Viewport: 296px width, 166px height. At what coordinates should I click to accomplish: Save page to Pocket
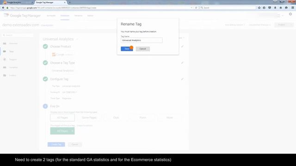click(x=270, y=8)
